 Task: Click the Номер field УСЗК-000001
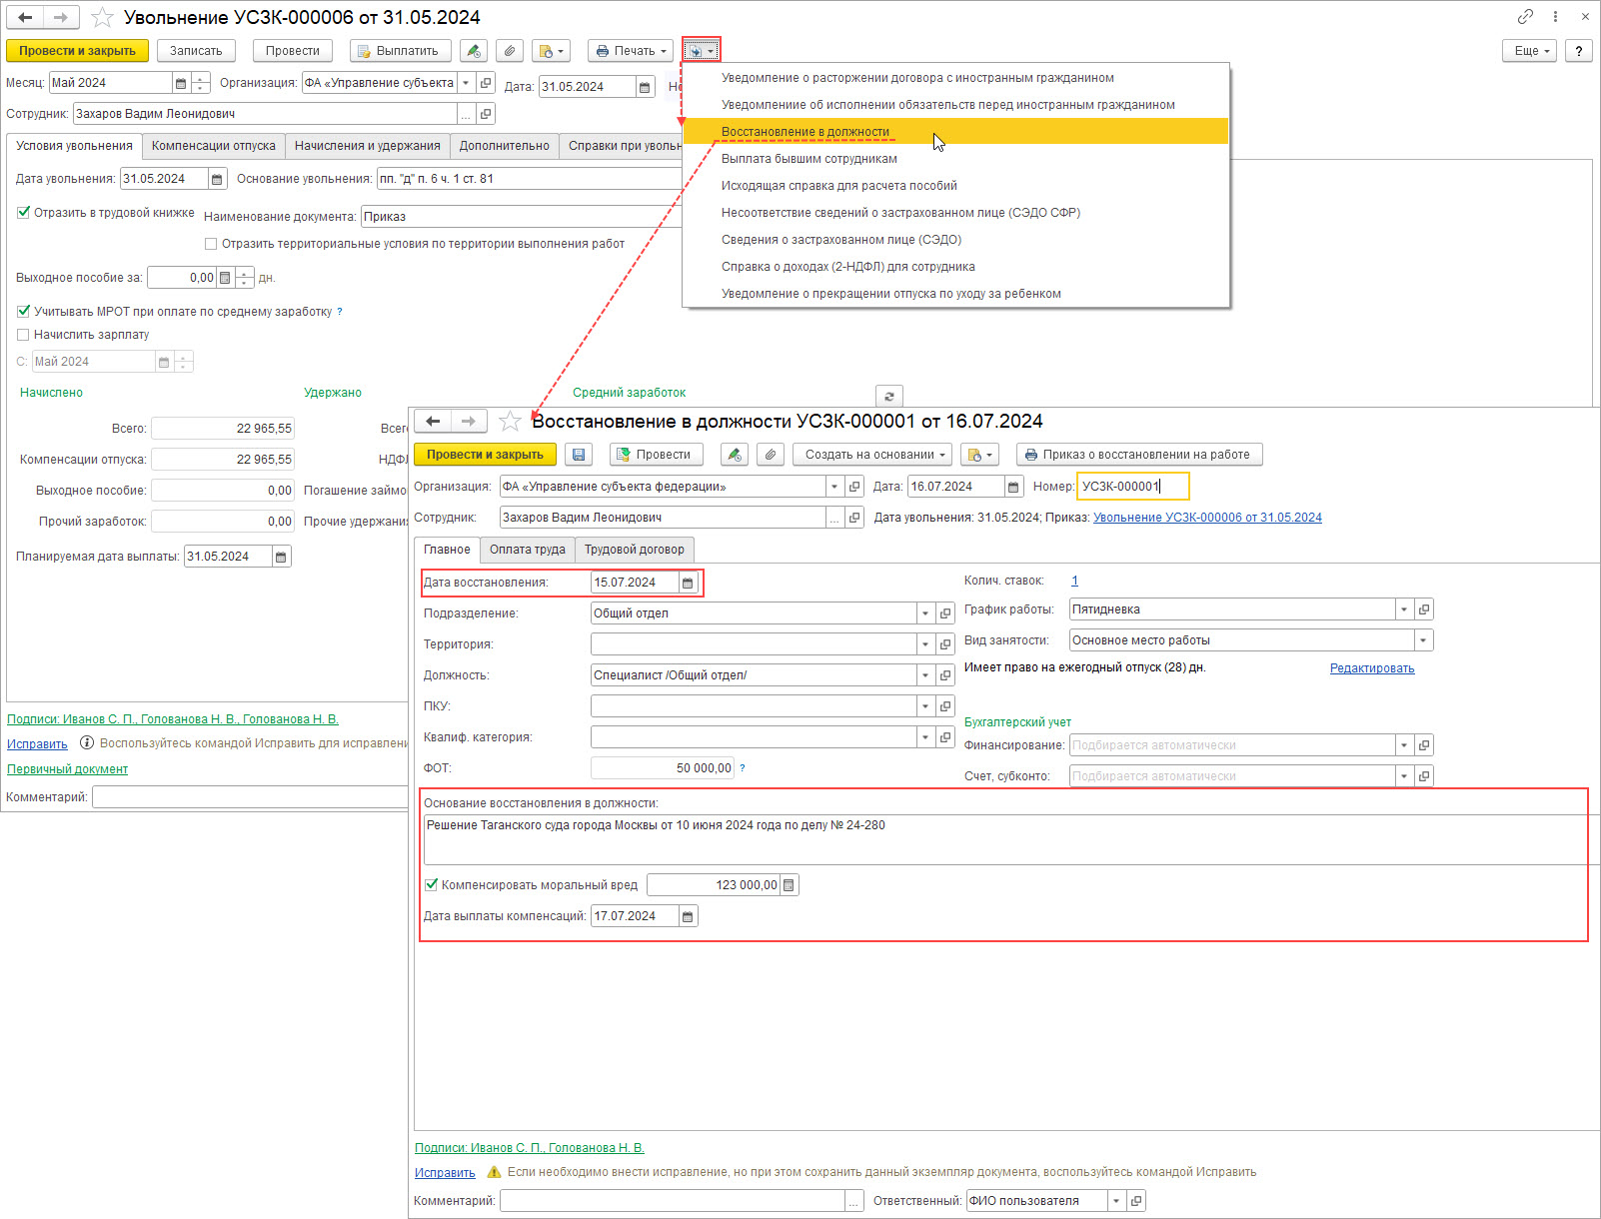pyautogui.click(x=1133, y=487)
